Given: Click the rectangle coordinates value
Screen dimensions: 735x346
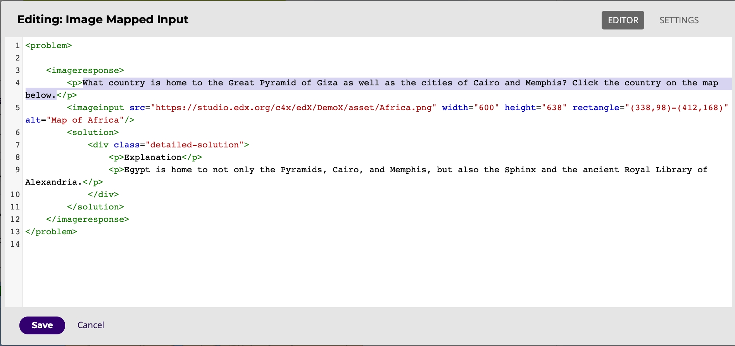Looking at the screenshot, I should click(676, 108).
